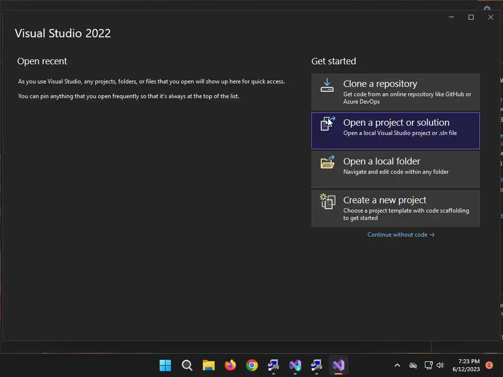The width and height of the screenshot is (503, 377).
Task: Click the Get started heading
Action: pyautogui.click(x=334, y=61)
